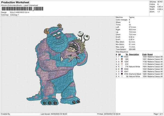This screenshot has height=116, width=164.
Task: Click the 'Page 1 of 1' indicator
Action: point(158,114)
